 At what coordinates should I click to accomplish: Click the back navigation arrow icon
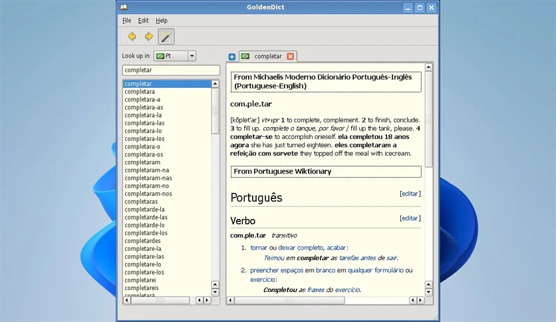pyautogui.click(x=132, y=36)
